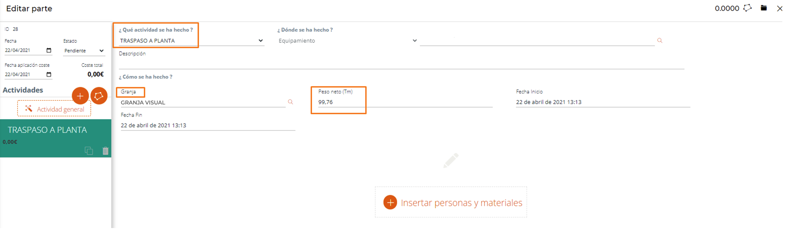This screenshot has height=230, width=788.
Task: Click the orange plus add activity button
Action: 80,96
